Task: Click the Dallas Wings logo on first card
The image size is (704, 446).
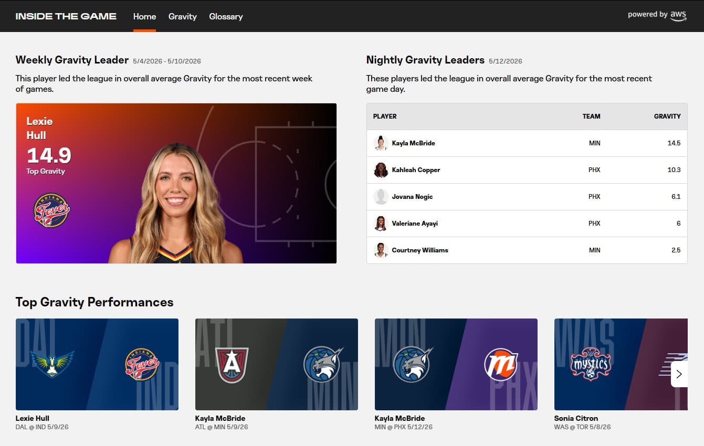Action: click(x=52, y=364)
